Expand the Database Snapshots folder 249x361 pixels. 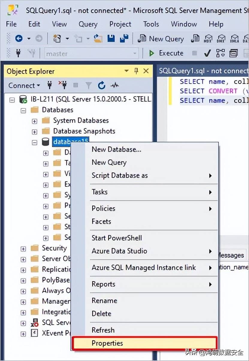coord(34,132)
